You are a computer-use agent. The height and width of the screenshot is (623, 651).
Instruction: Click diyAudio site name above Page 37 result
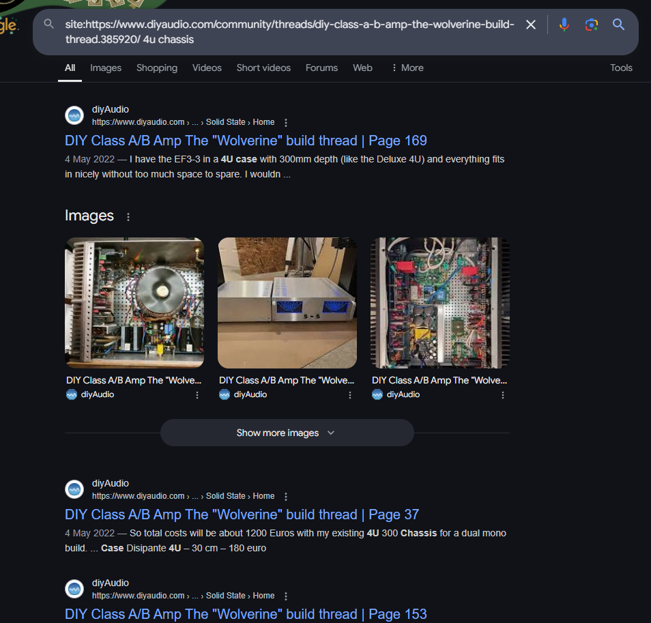click(111, 483)
